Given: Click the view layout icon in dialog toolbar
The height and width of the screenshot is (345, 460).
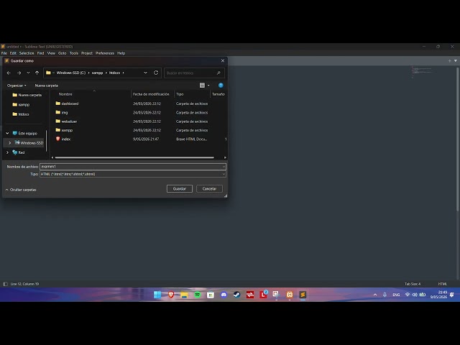Looking at the screenshot, I should pyautogui.click(x=202, y=85).
